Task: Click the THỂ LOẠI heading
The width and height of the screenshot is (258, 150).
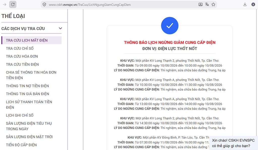Action: pyautogui.click(x=13, y=16)
